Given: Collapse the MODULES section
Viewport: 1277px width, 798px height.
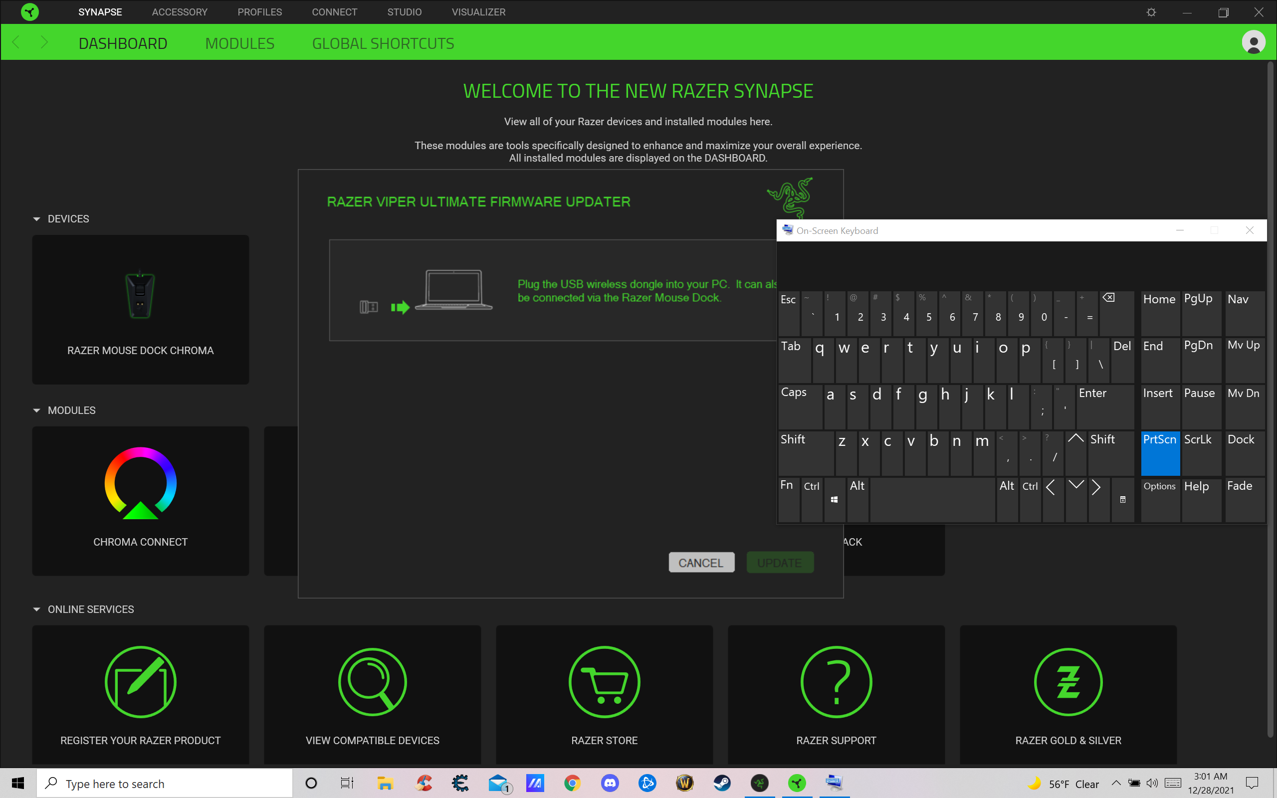Looking at the screenshot, I should [36, 410].
